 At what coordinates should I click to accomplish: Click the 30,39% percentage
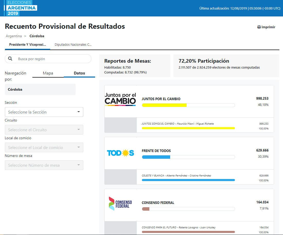click(263, 157)
